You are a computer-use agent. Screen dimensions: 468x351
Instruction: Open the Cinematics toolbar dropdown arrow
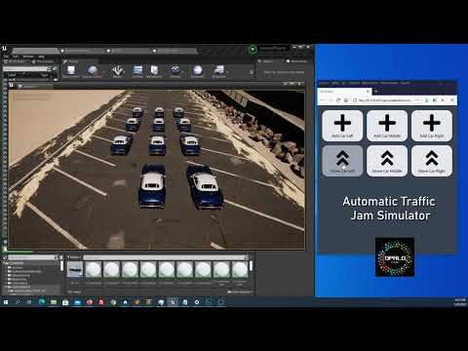[x=226, y=72]
